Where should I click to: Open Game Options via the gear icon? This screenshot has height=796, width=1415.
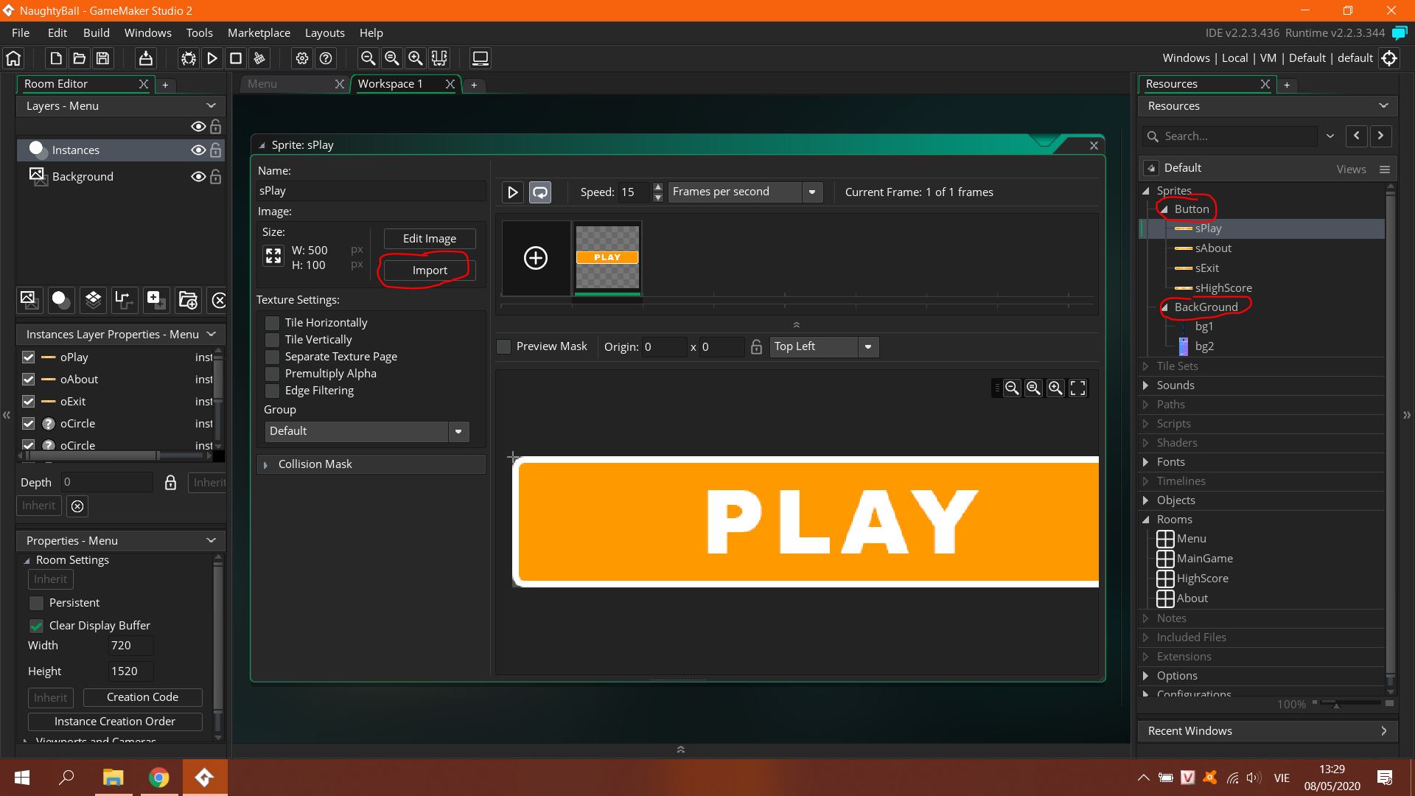pos(302,58)
